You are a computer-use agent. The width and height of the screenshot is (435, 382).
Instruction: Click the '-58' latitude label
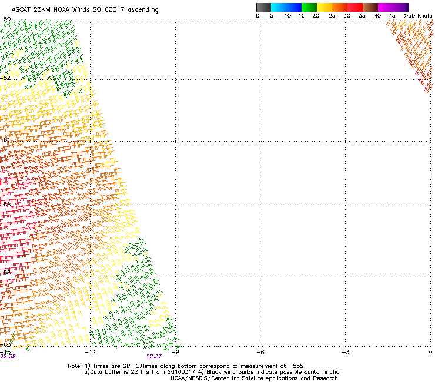coord(5,272)
